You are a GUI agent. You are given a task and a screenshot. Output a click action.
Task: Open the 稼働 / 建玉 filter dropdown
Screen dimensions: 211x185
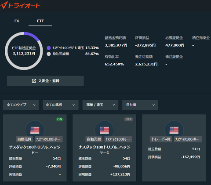[x=100, y=105]
